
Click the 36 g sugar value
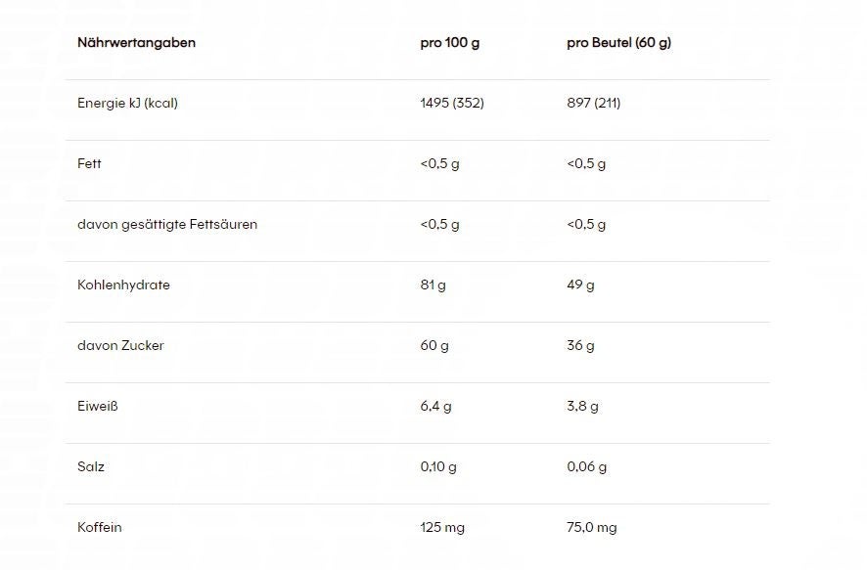point(580,346)
